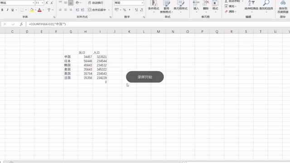Select top vertical alignment
Screen dimensions: 290x163
point(60,3)
